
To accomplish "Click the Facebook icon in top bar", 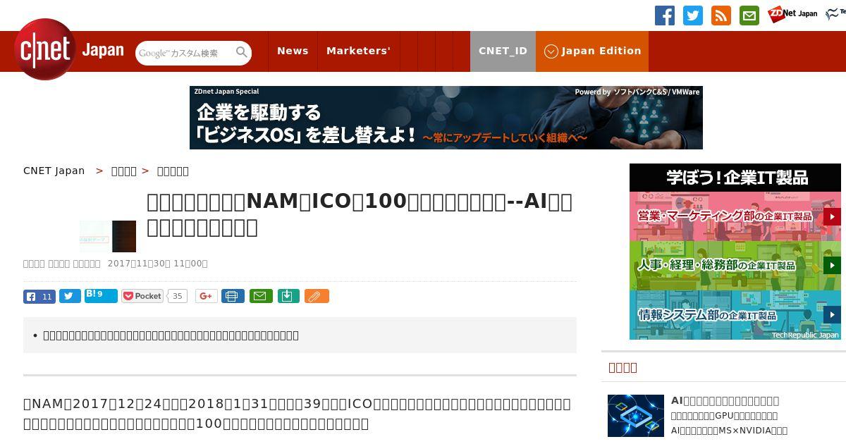I will (x=664, y=16).
